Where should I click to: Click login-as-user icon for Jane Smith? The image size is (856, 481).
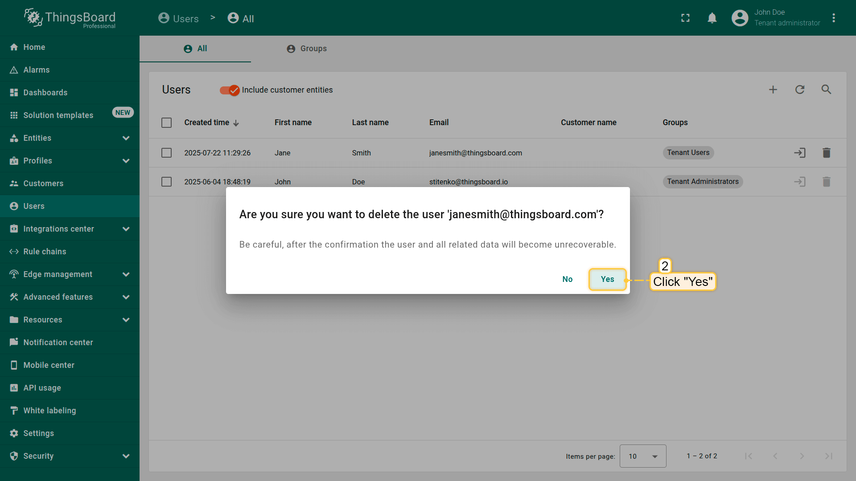pyautogui.click(x=800, y=153)
